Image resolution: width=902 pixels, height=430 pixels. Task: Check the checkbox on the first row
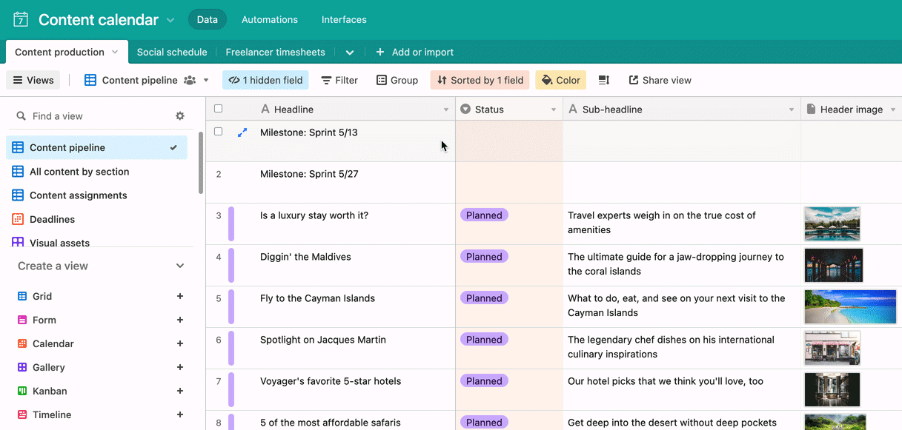pos(218,131)
